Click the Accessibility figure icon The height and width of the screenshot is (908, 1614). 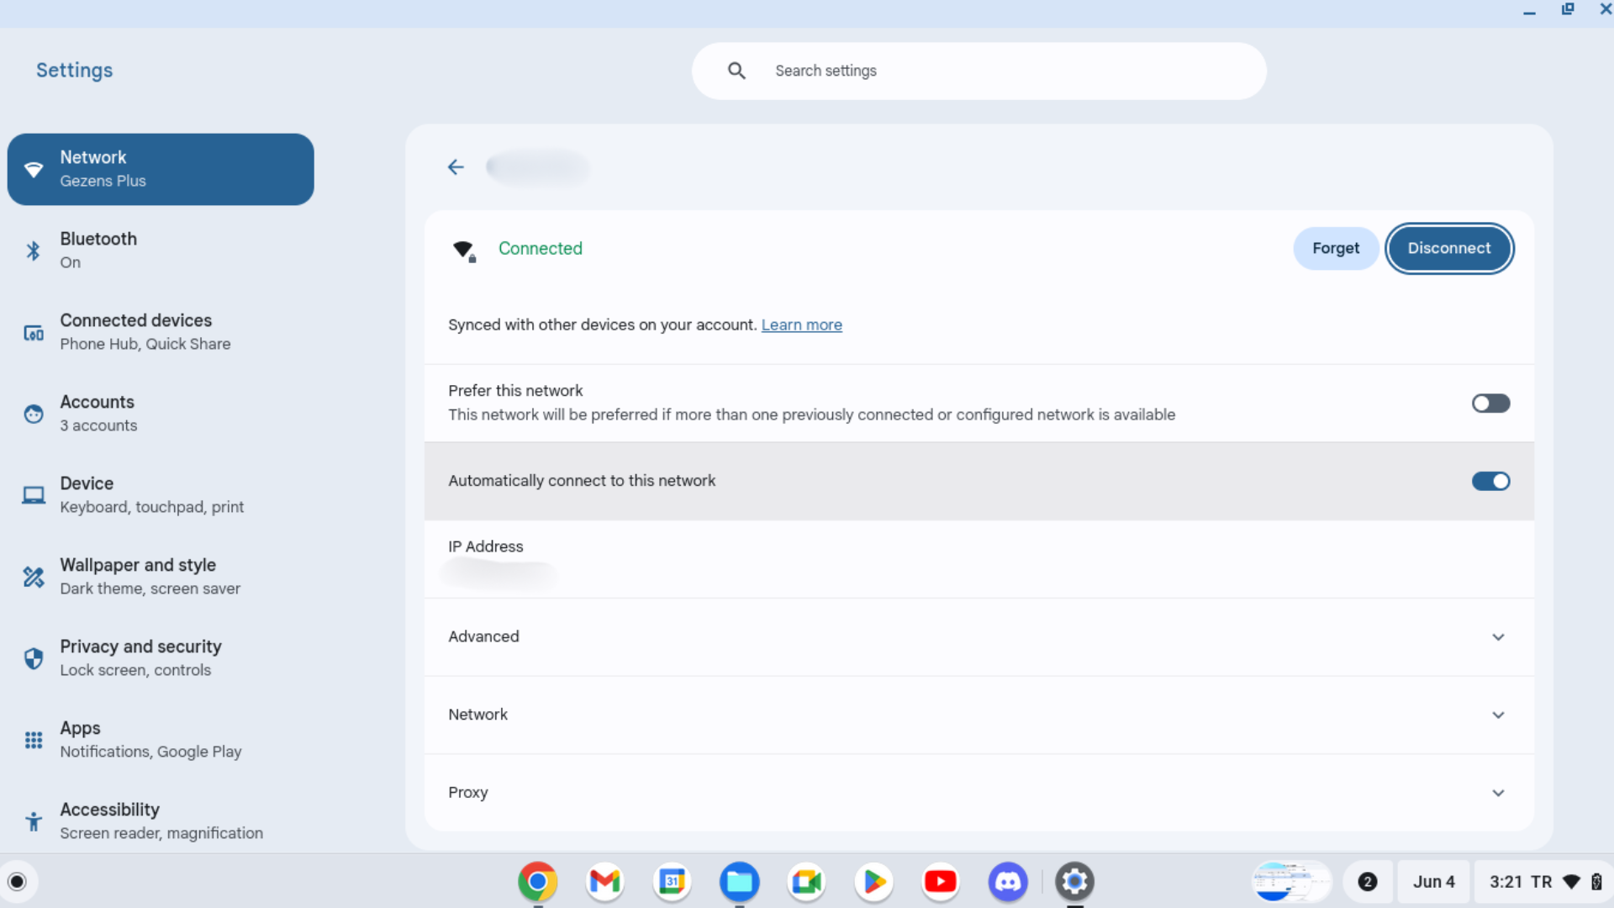(x=34, y=821)
